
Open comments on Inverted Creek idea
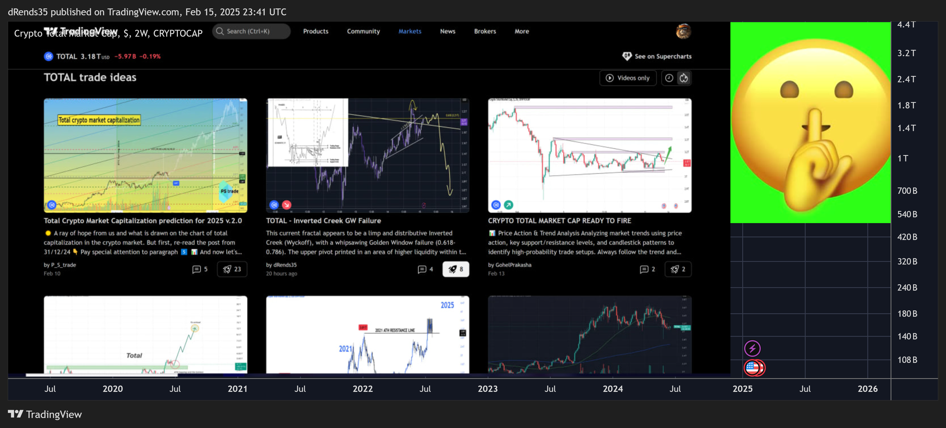click(x=426, y=269)
